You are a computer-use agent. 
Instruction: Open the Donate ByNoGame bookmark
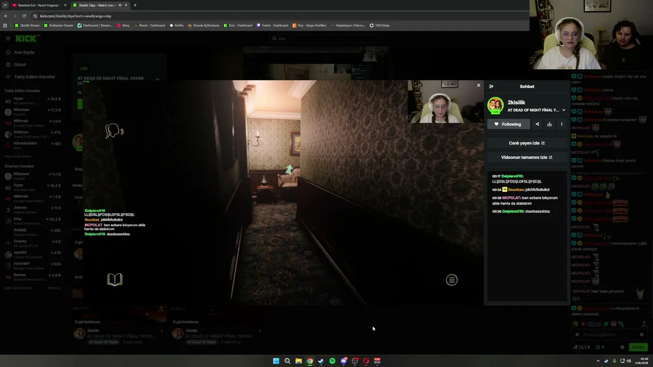click(204, 25)
